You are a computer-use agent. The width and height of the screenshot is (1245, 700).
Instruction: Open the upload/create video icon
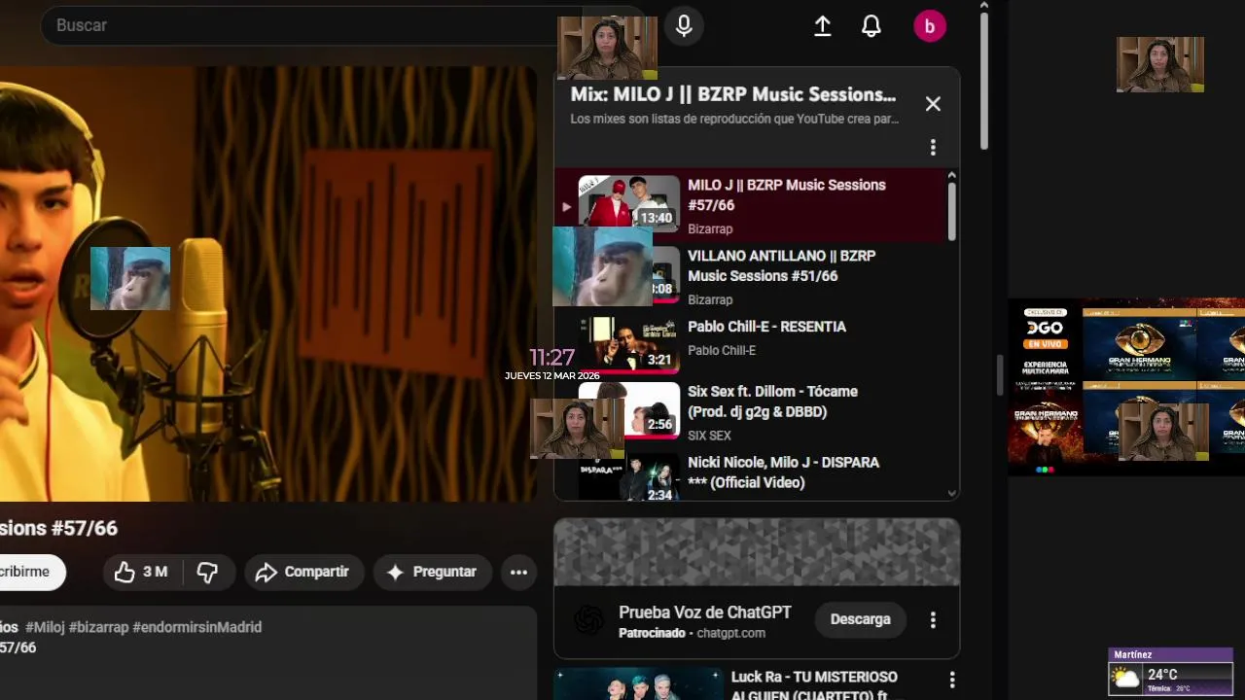coord(823,26)
